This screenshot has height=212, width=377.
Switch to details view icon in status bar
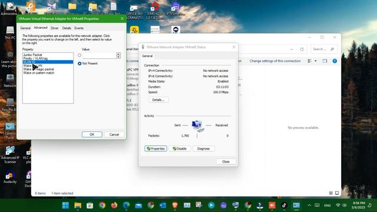(x=331, y=193)
